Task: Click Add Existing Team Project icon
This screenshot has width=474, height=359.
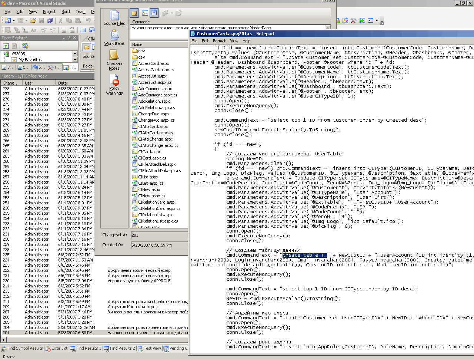Action: (25, 46)
